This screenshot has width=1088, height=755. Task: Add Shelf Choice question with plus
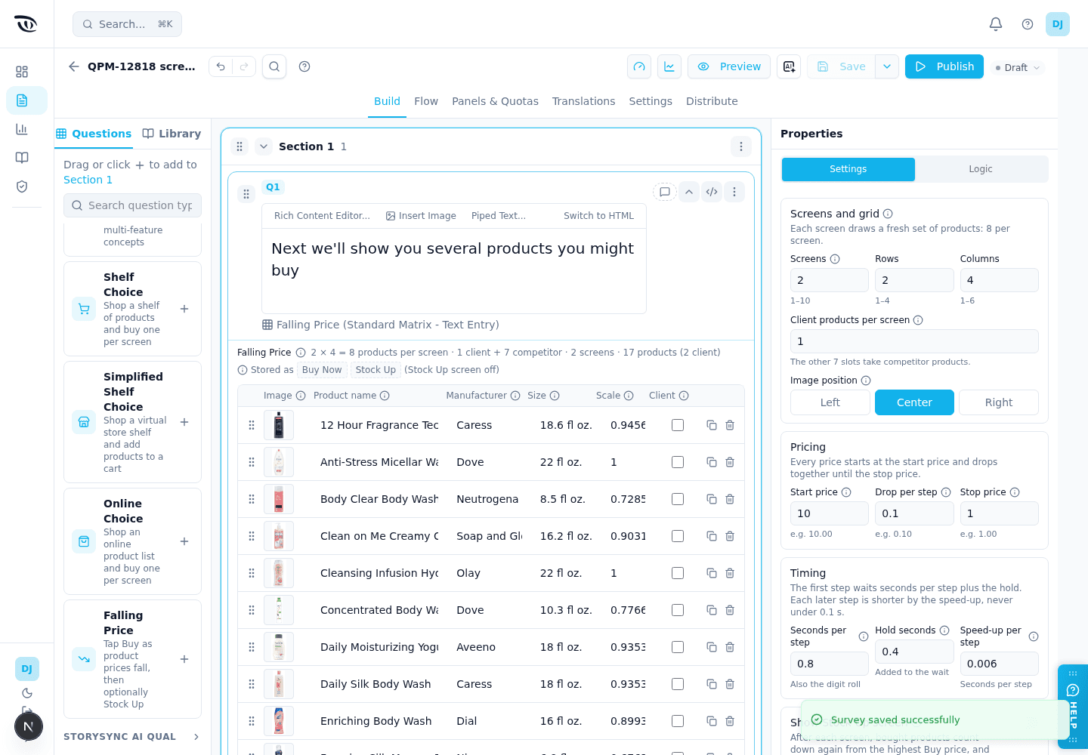(184, 309)
